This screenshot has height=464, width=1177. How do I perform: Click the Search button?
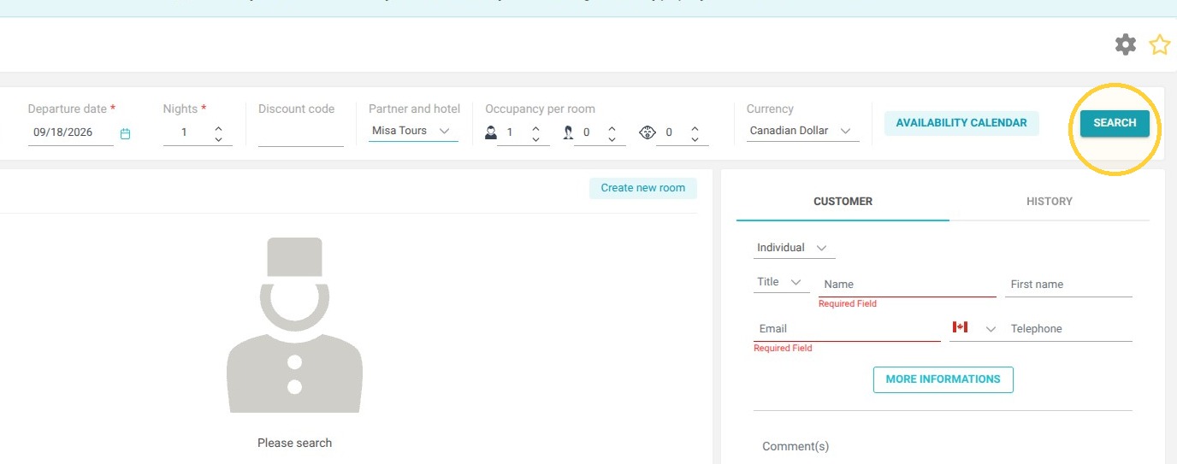point(1115,123)
